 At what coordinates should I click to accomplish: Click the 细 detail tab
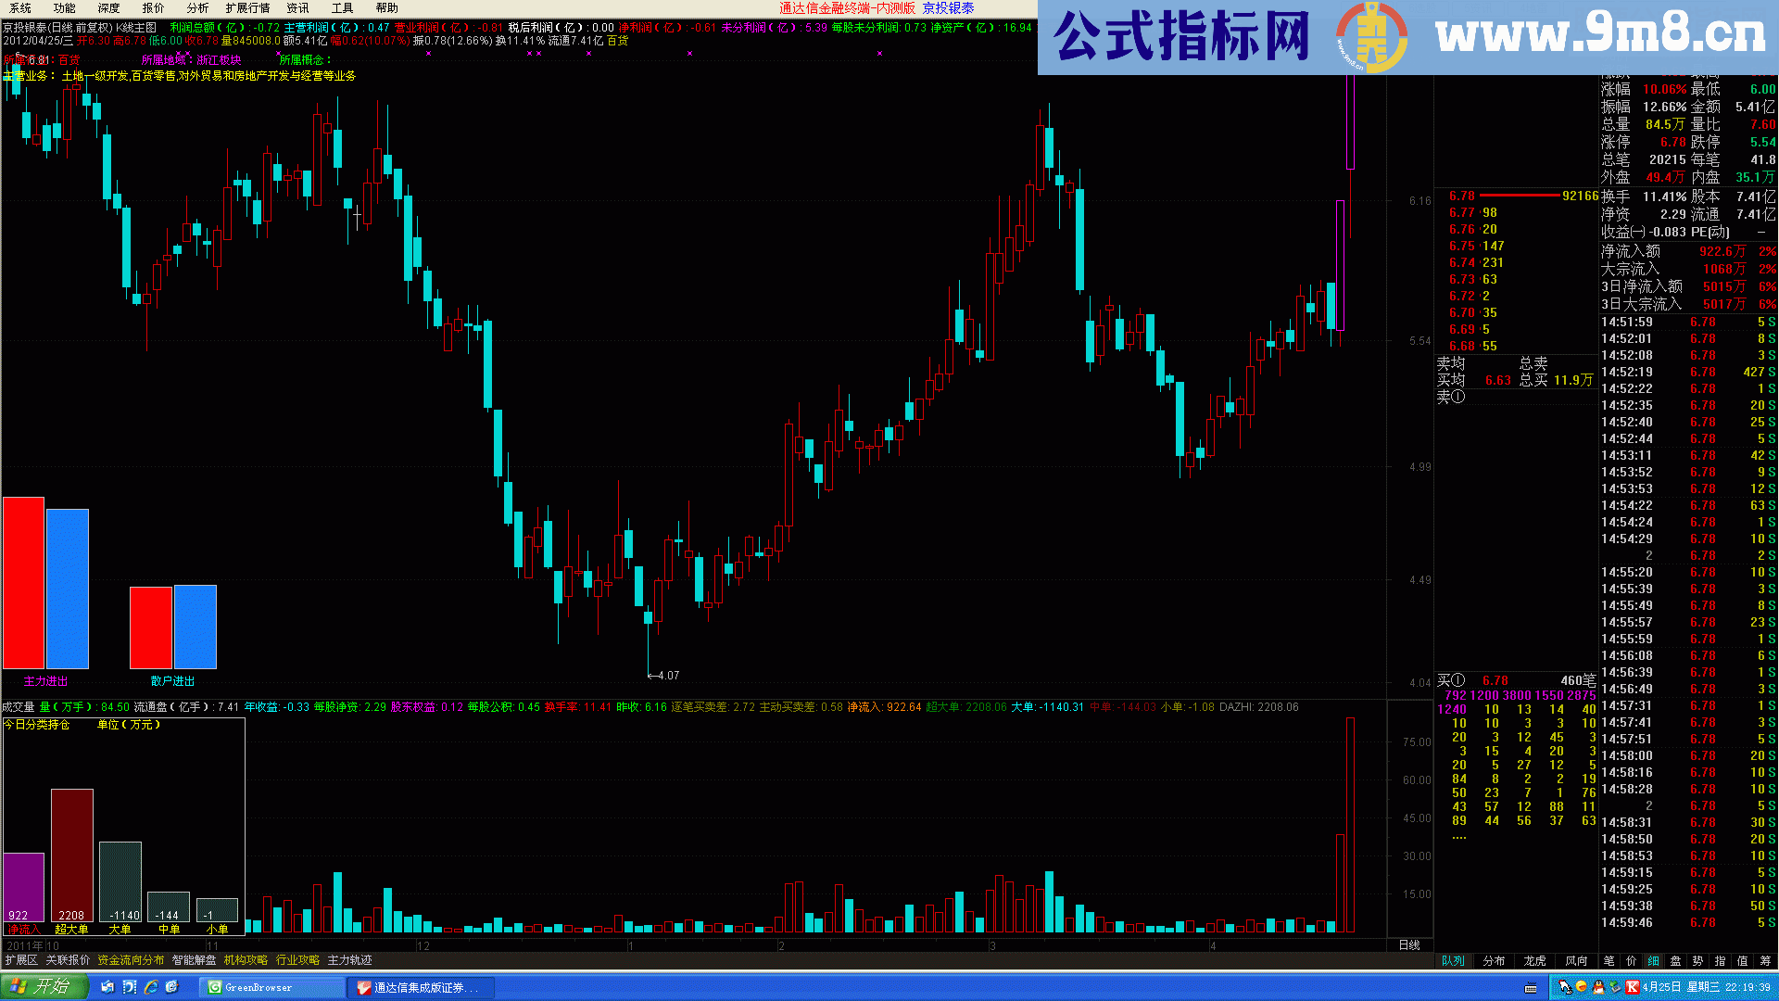[x=1654, y=961]
